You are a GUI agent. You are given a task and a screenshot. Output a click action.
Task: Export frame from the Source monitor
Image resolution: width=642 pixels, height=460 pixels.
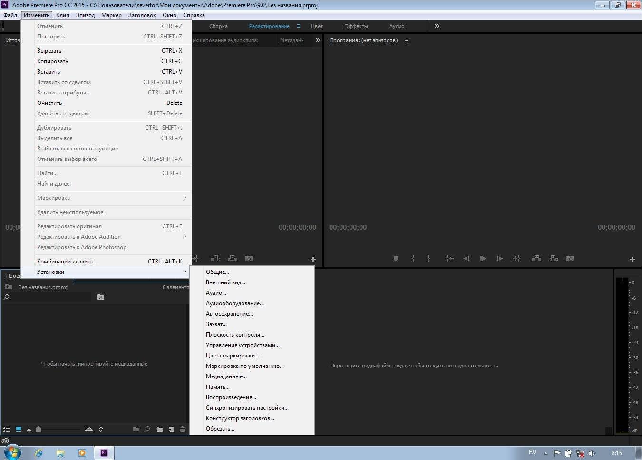click(249, 259)
